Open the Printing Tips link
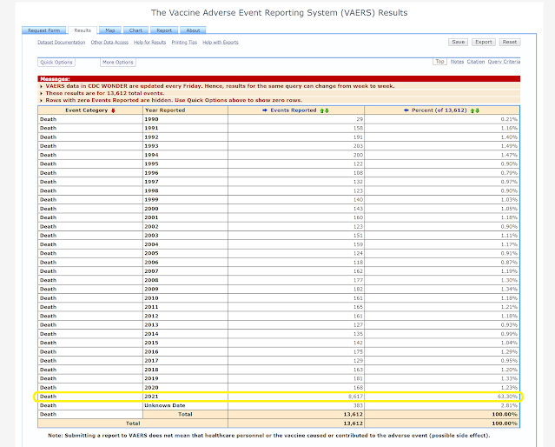 click(184, 43)
